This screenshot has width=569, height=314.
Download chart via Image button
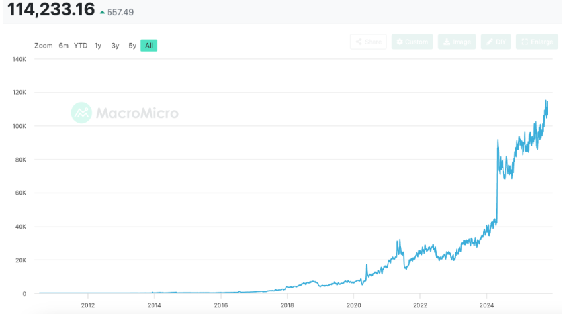457,42
